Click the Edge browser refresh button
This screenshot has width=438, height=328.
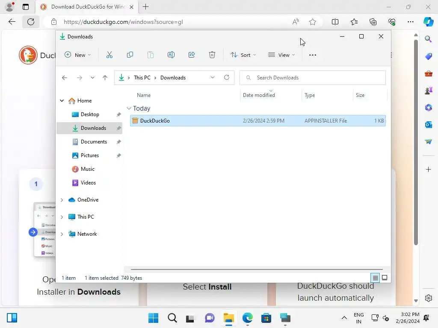[x=31, y=22]
